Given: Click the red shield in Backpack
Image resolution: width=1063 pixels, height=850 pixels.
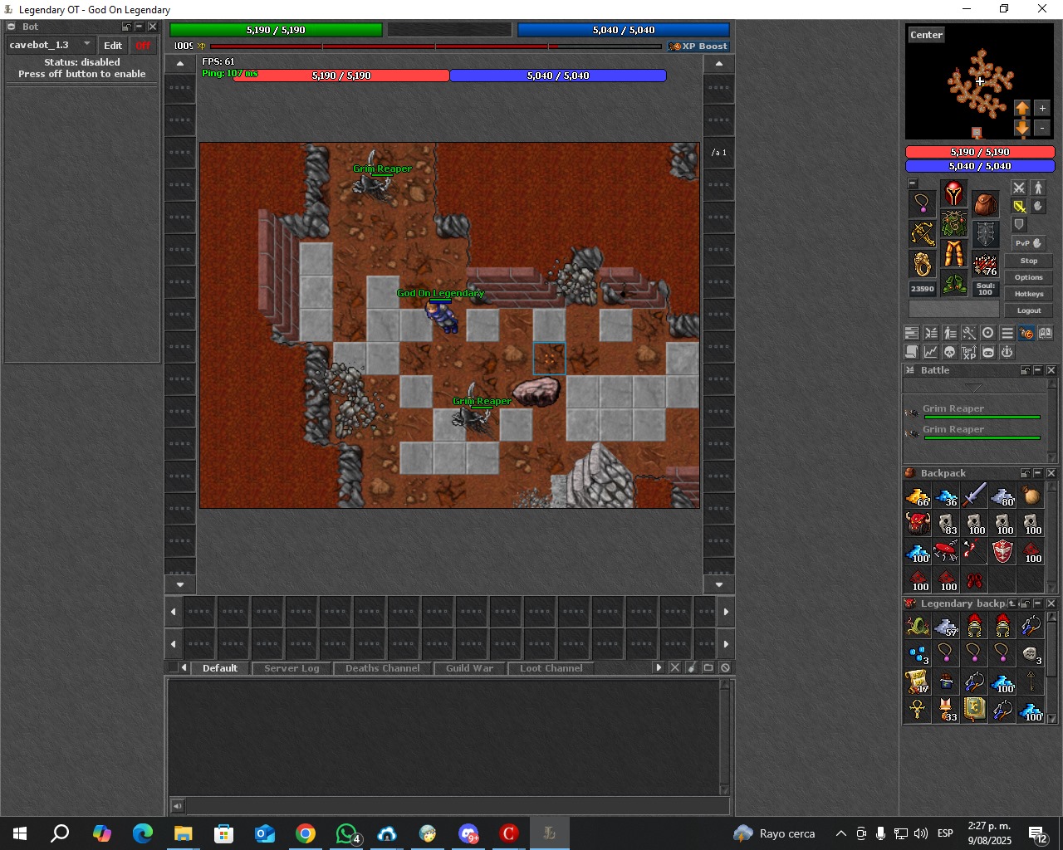Looking at the screenshot, I should pyautogui.click(x=1002, y=551).
